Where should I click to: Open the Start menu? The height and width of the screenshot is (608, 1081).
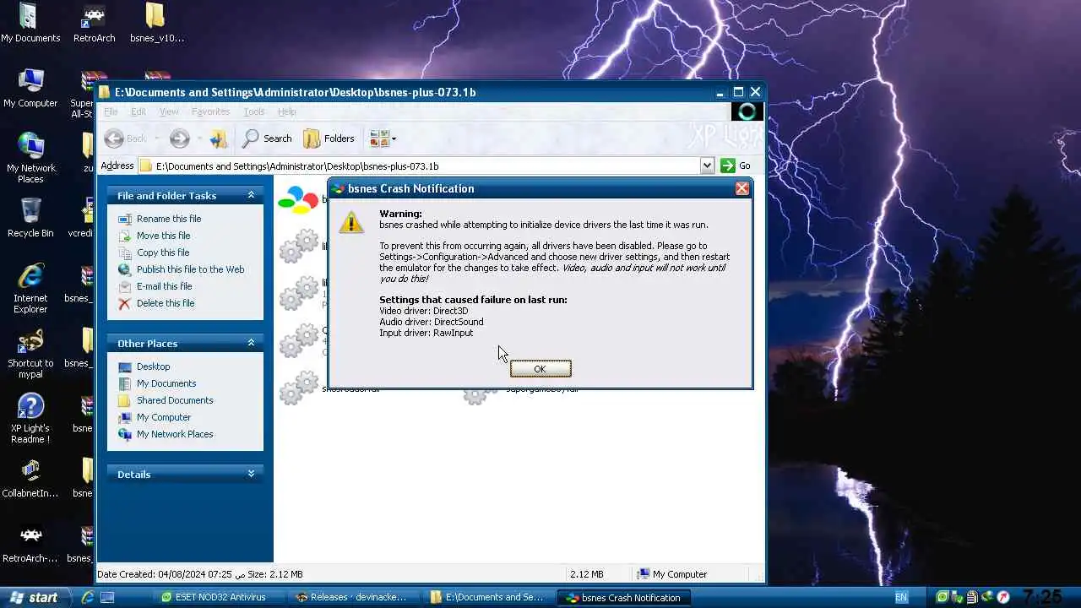coord(34,597)
